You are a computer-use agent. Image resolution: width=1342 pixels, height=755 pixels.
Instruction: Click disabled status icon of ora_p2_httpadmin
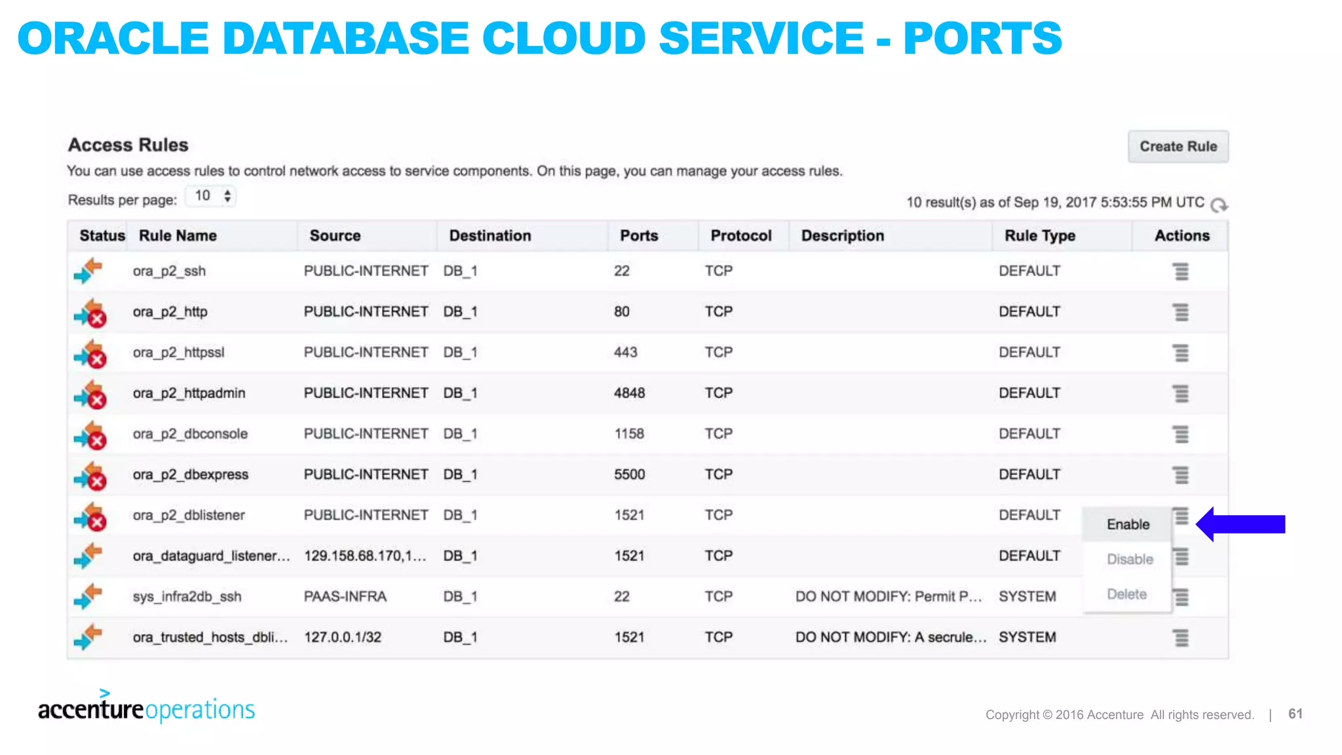tap(90, 394)
